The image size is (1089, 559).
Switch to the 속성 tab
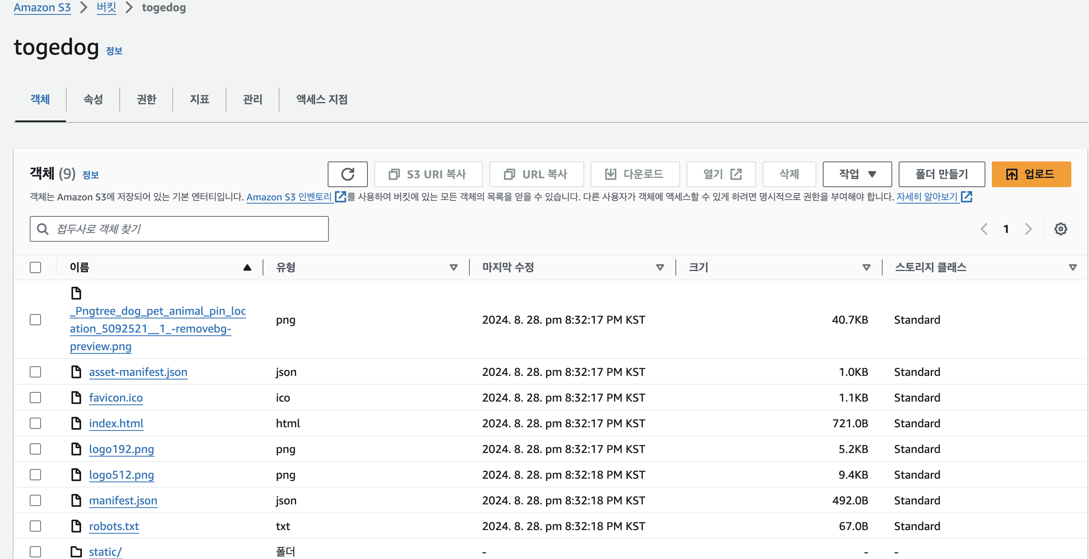pos(94,99)
